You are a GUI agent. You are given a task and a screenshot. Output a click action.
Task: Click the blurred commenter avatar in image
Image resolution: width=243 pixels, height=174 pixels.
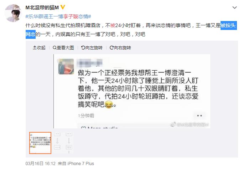click(66, 67)
